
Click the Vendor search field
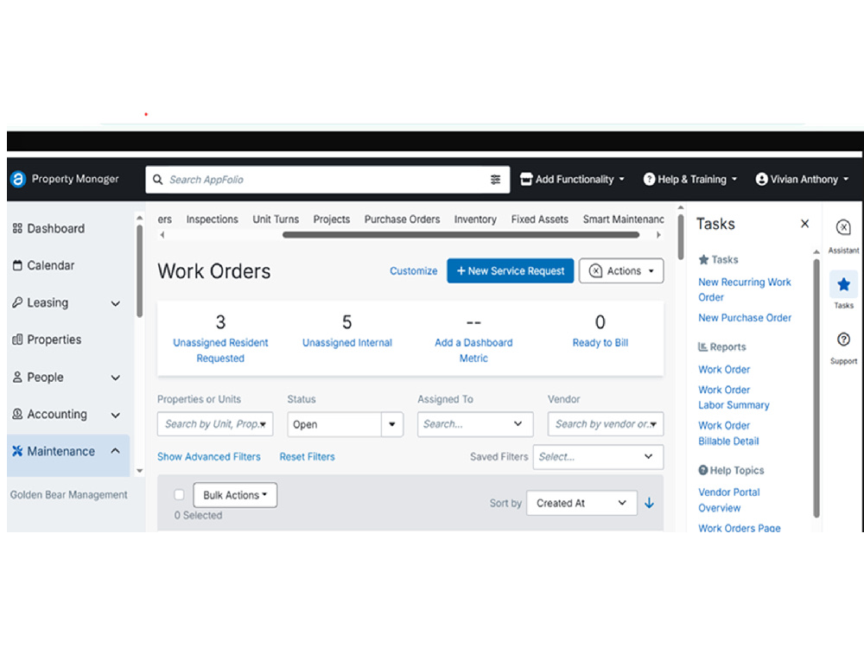tap(606, 424)
